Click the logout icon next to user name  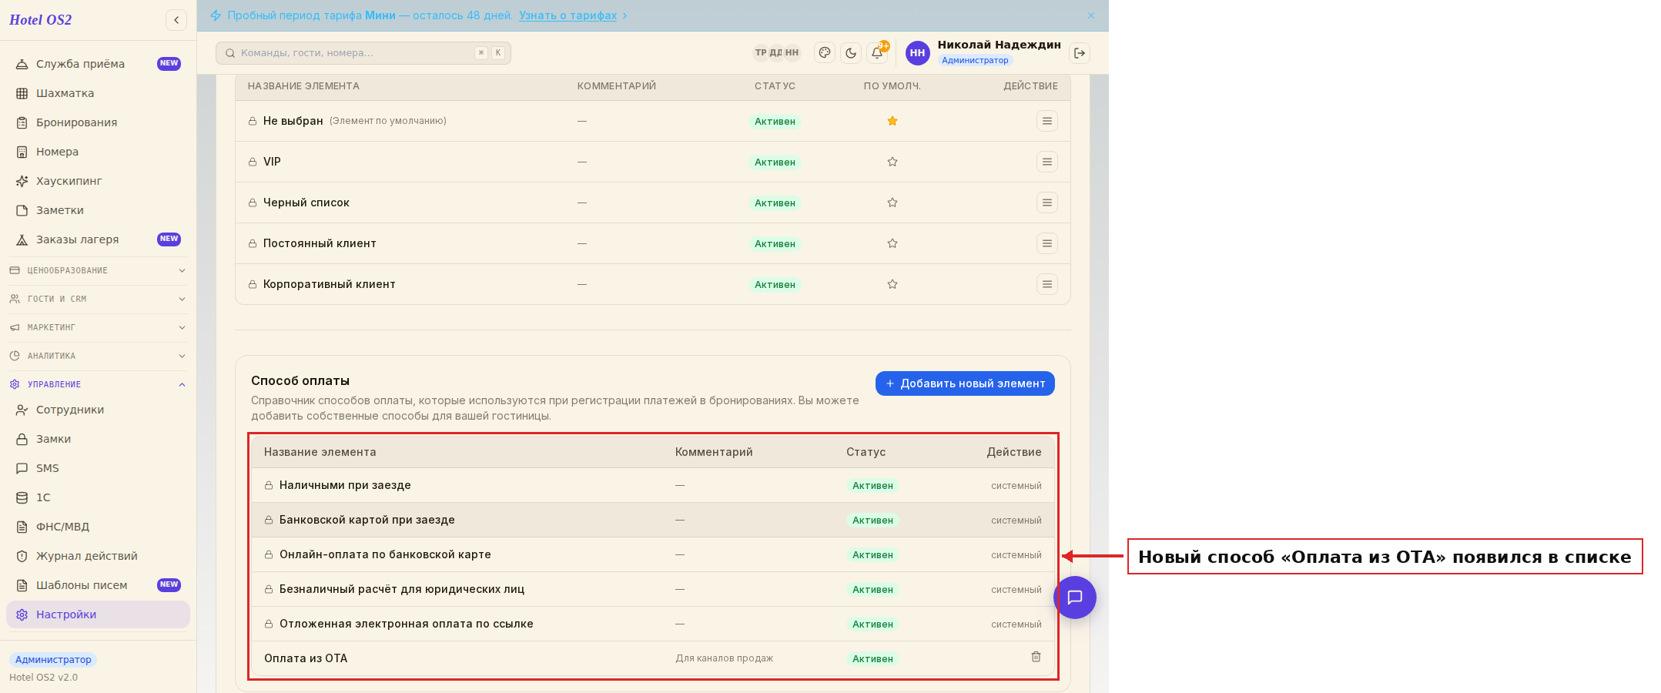tap(1080, 53)
